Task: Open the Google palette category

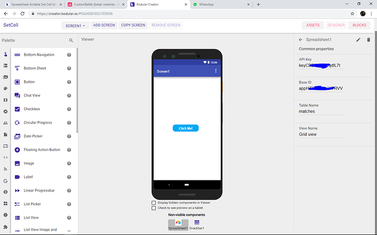Action: tap(5, 181)
